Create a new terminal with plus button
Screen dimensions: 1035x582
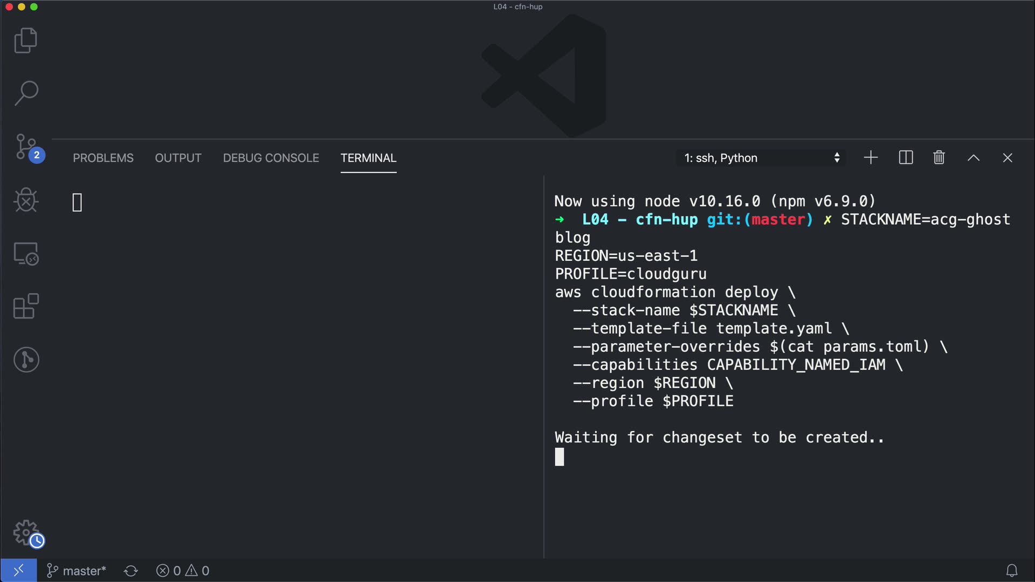pos(871,158)
